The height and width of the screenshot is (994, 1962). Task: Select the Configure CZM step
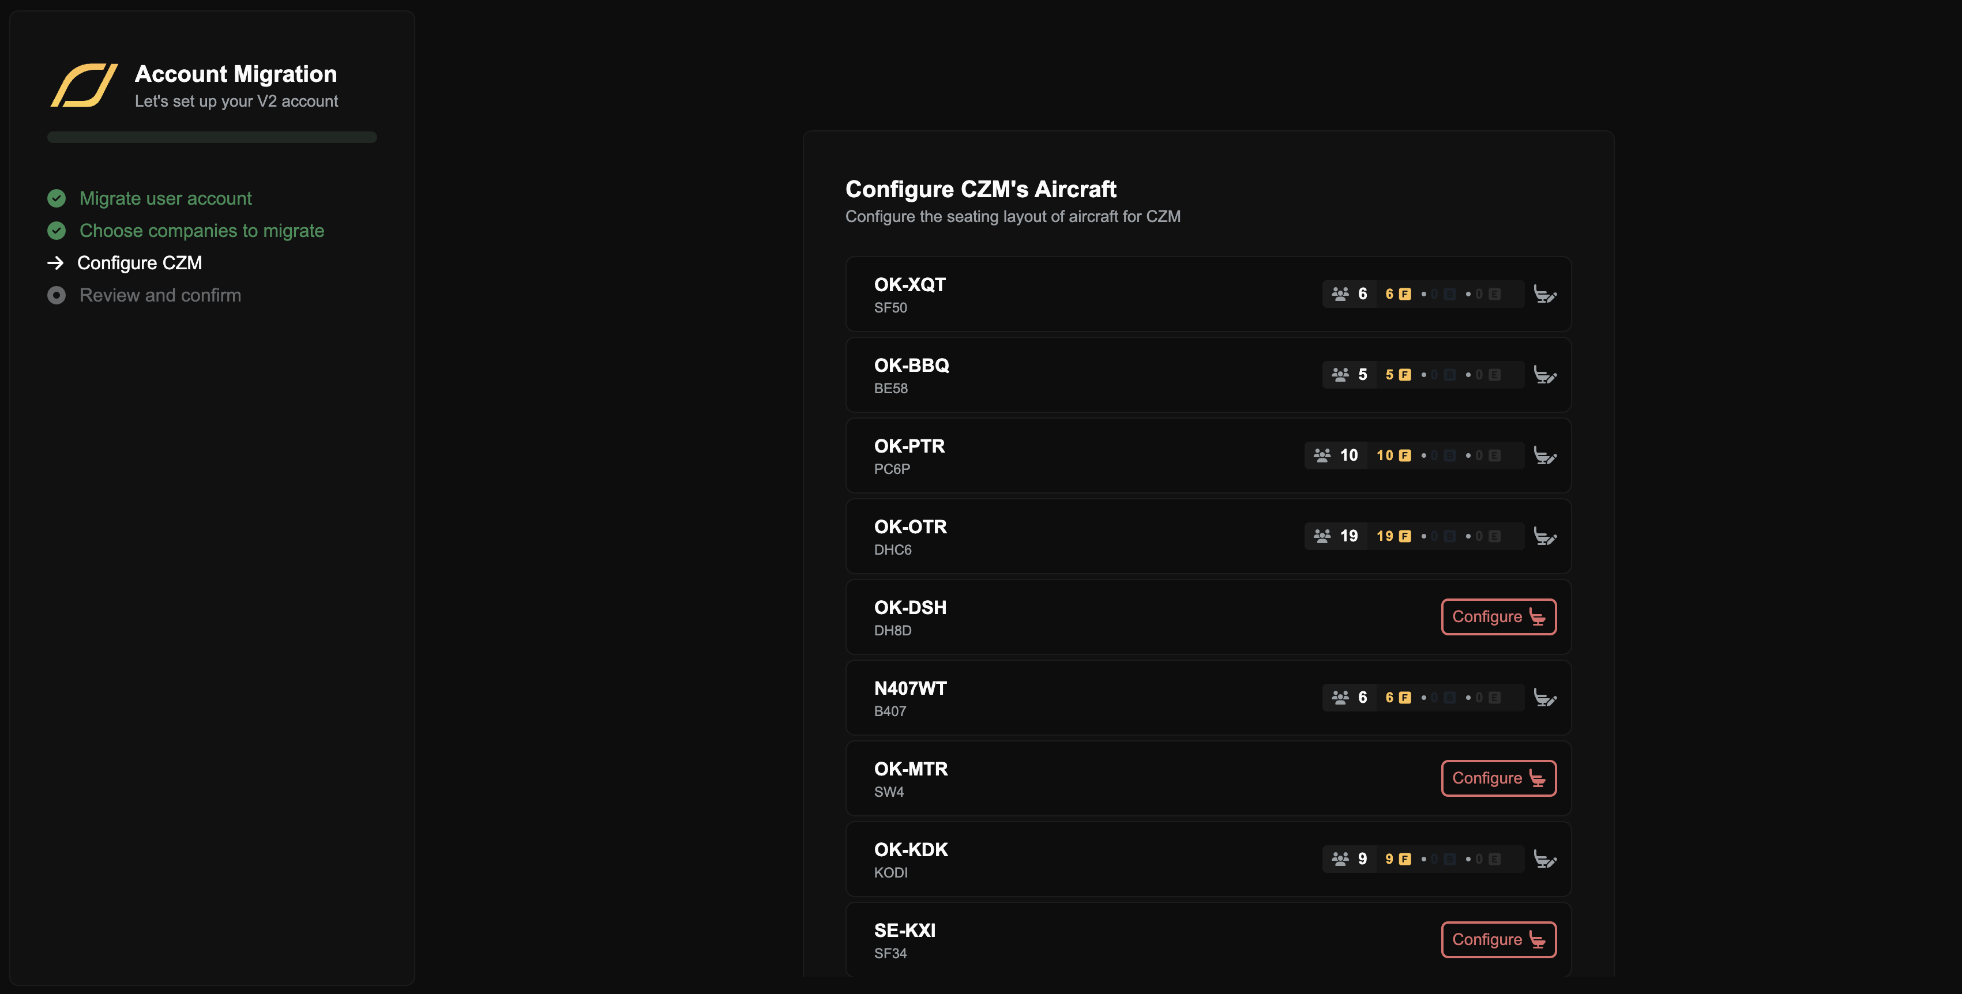point(140,263)
